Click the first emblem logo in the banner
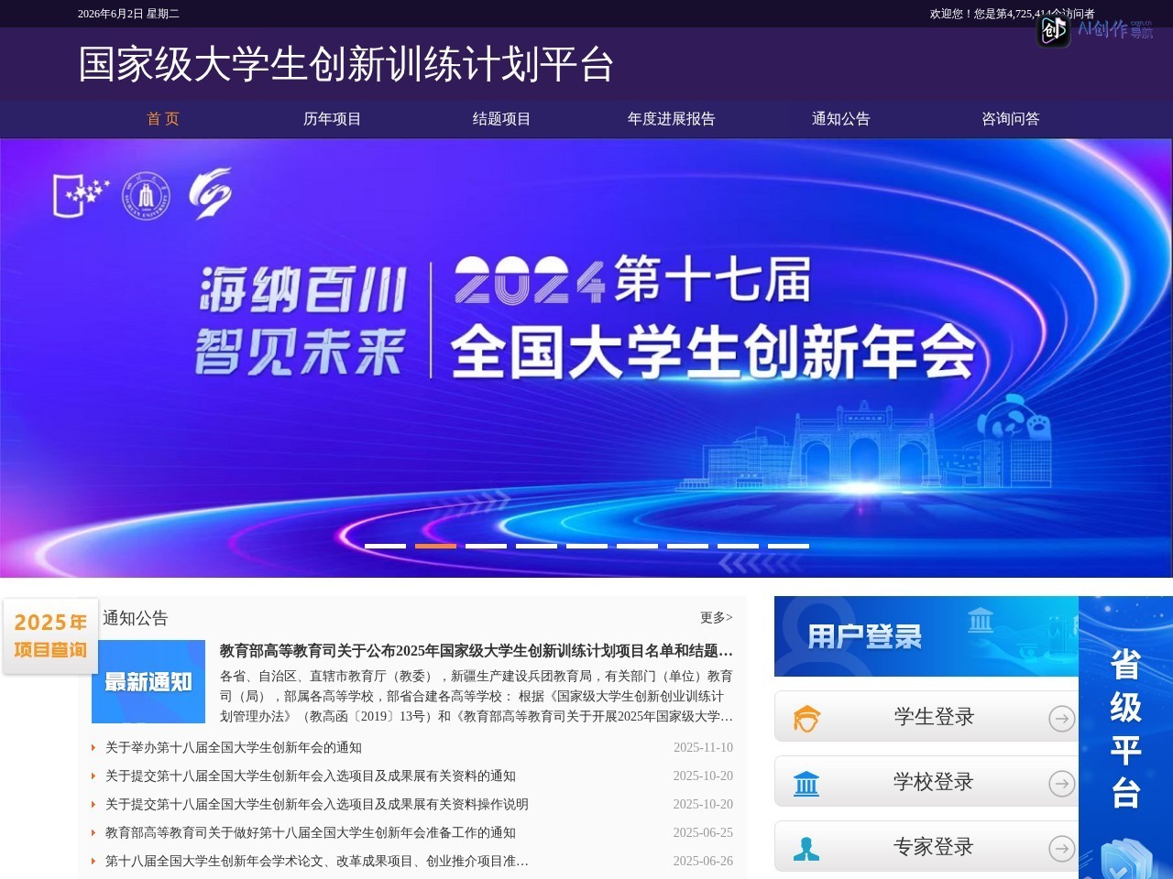Image resolution: width=1173 pixels, height=879 pixels. click(x=81, y=194)
